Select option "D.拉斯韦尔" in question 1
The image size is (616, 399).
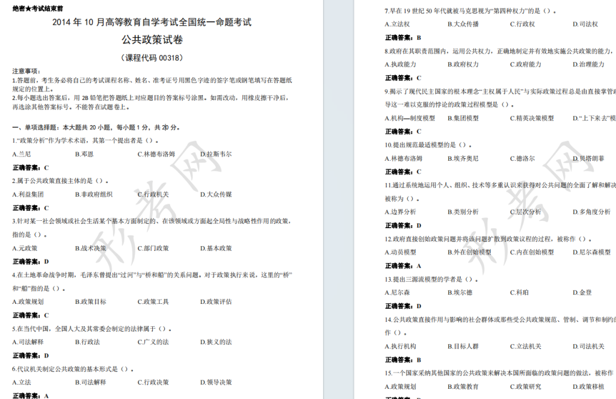point(216,154)
